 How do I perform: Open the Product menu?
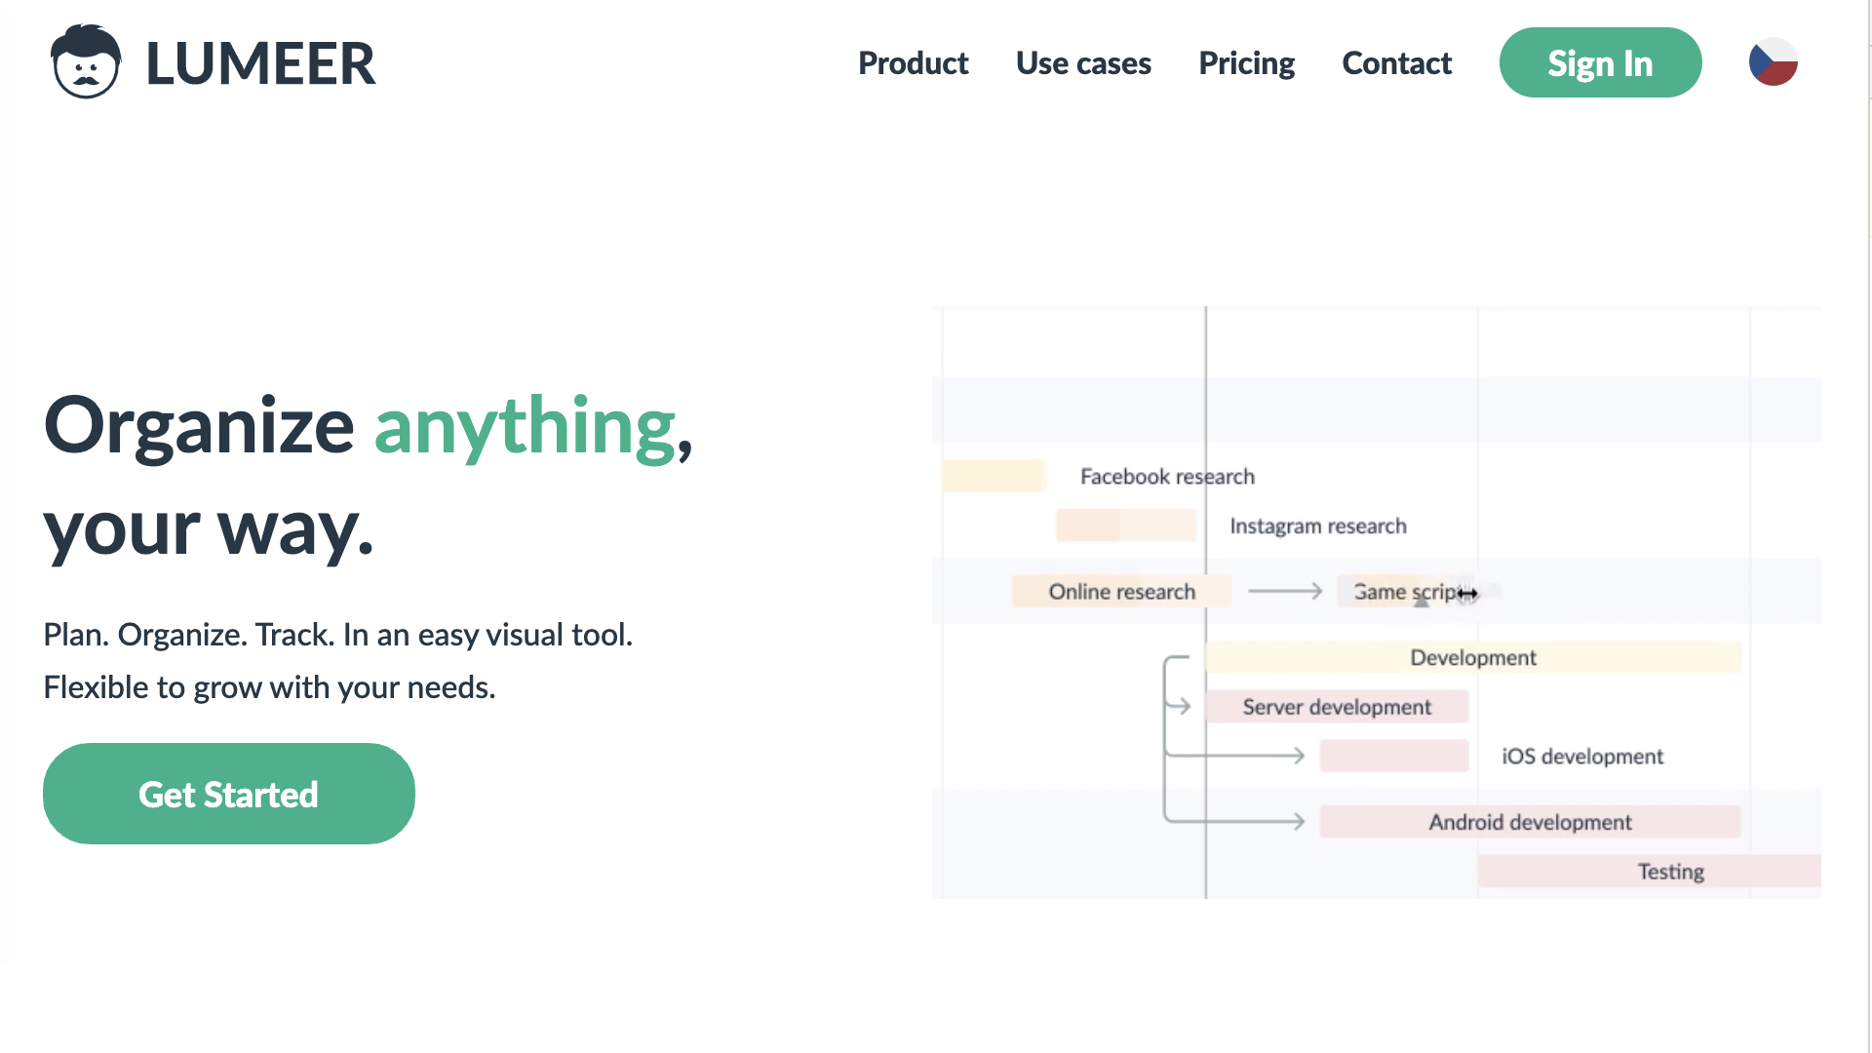[x=913, y=63]
